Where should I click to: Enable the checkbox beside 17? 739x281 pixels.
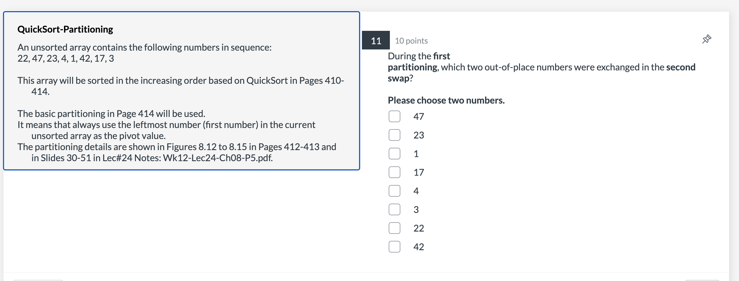tap(395, 172)
